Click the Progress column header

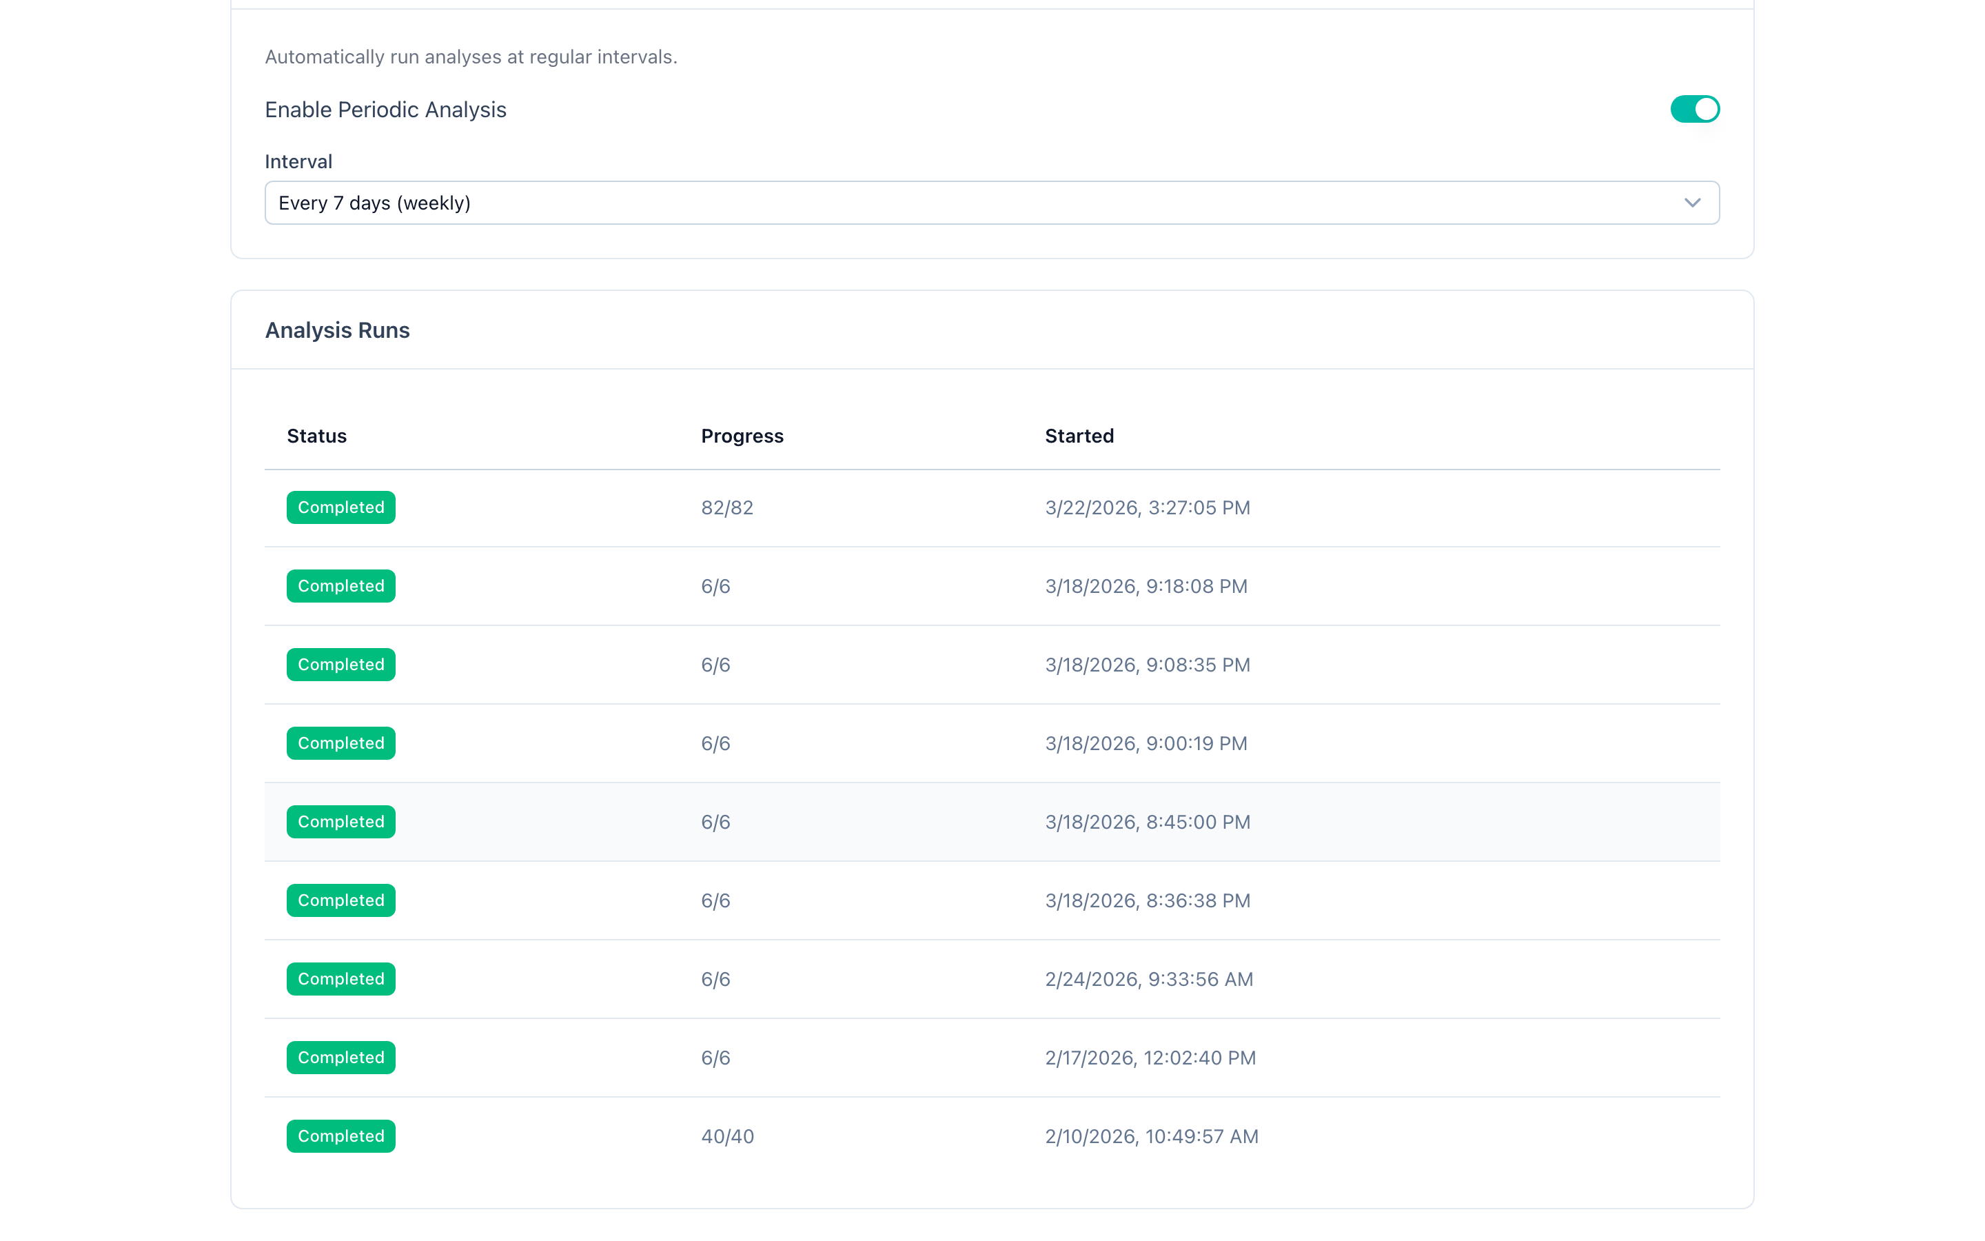742,436
